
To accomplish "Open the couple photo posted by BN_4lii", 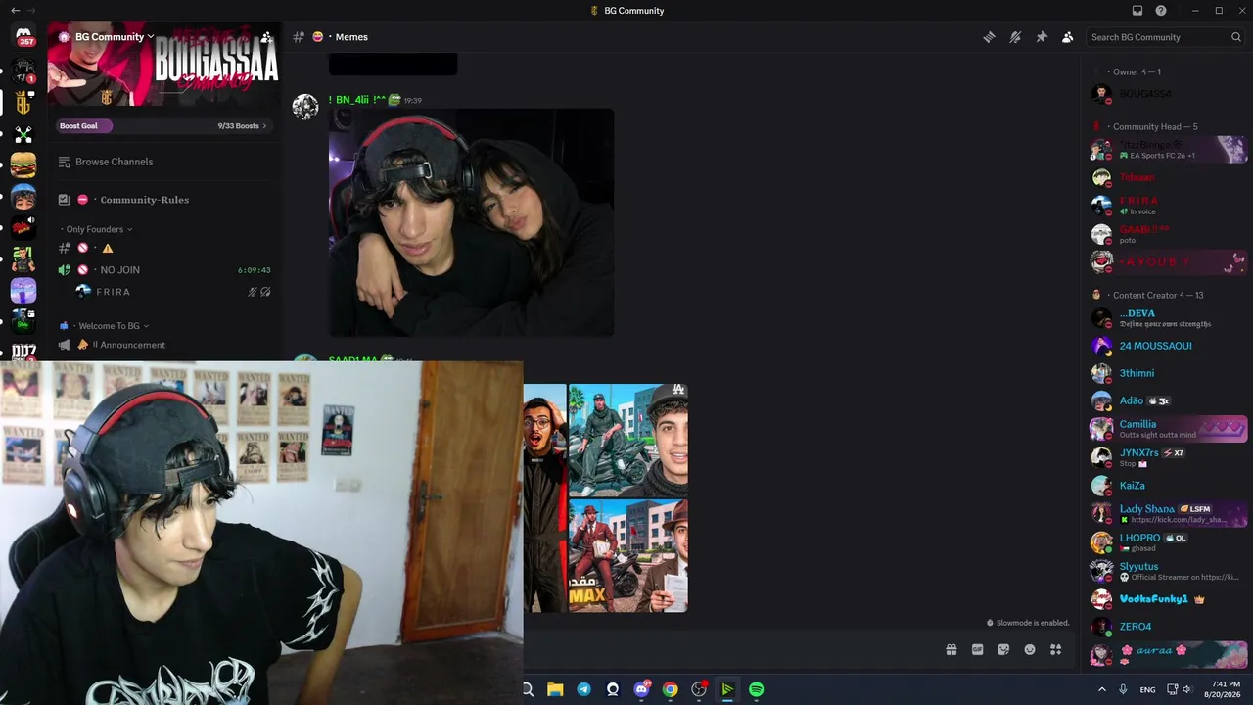I will 472,222.
